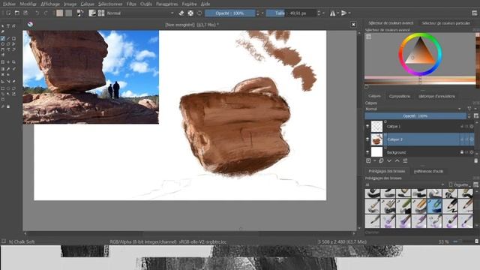
Task: Open the Paramètres menu
Action: (x=166, y=4)
